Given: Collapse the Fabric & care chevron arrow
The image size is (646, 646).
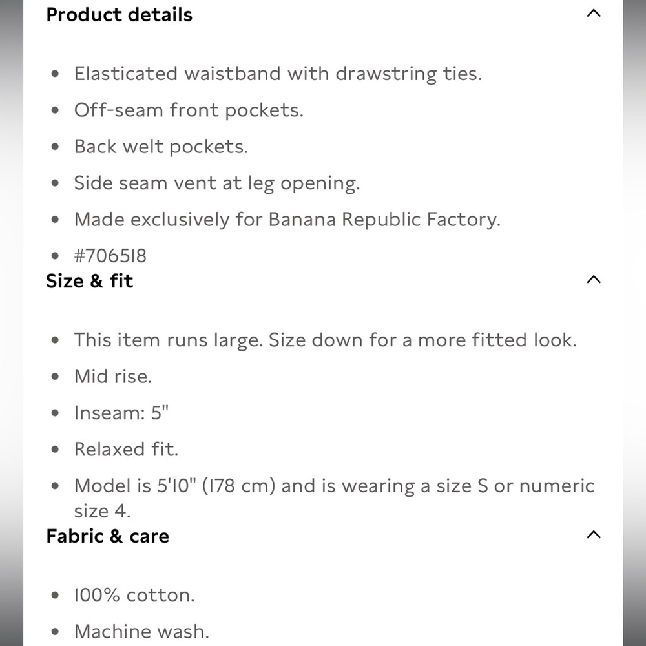Looking at the screenshot, I should (593, 535).
